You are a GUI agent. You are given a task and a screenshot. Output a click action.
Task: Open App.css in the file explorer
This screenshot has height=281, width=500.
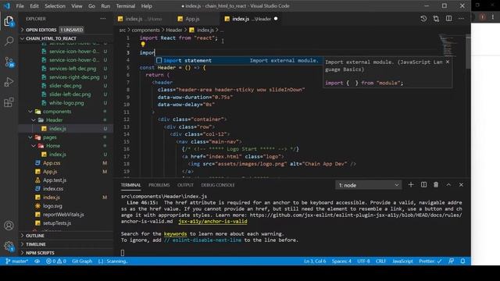pos(52,163)
